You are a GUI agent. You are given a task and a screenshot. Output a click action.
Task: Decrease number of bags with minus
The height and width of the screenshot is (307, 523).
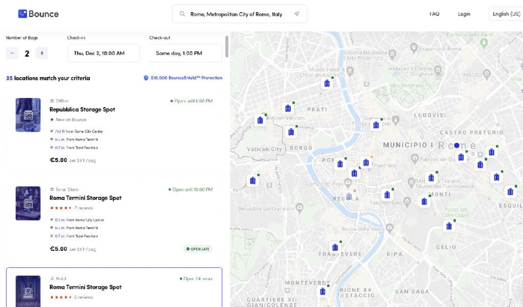pyautogui.click(x=12, y=53)
